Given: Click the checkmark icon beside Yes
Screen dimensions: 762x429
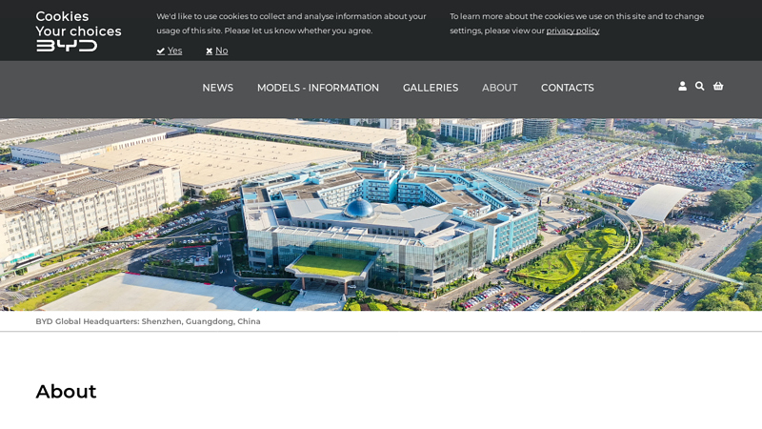Looking at the screenshot, I should [x=161, y=51].
